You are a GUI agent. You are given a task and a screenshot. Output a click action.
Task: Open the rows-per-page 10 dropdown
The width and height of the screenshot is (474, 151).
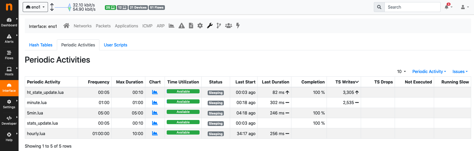(401, 71)
